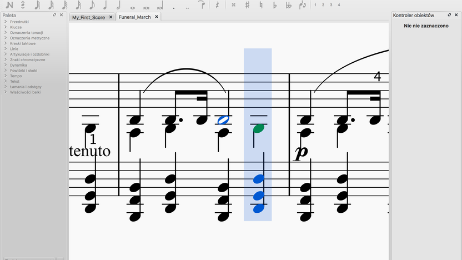Toggle the double augmentation dot
This screenshot has height=260, width=462.
(187, 8)
